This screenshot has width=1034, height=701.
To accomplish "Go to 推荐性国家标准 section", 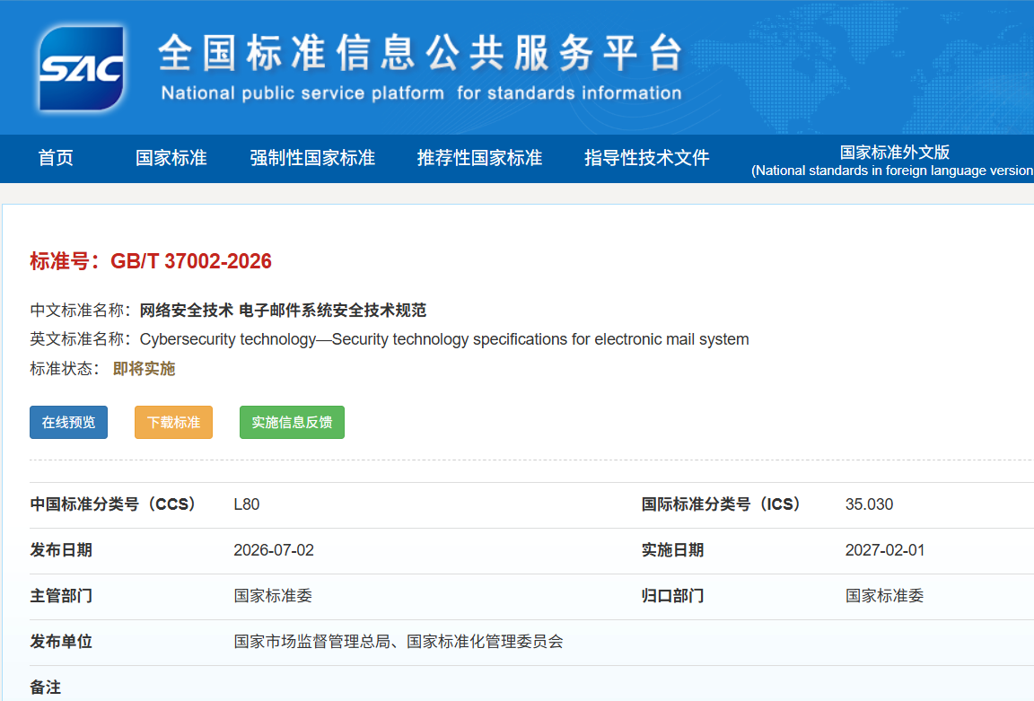I will tap(479, 158).
